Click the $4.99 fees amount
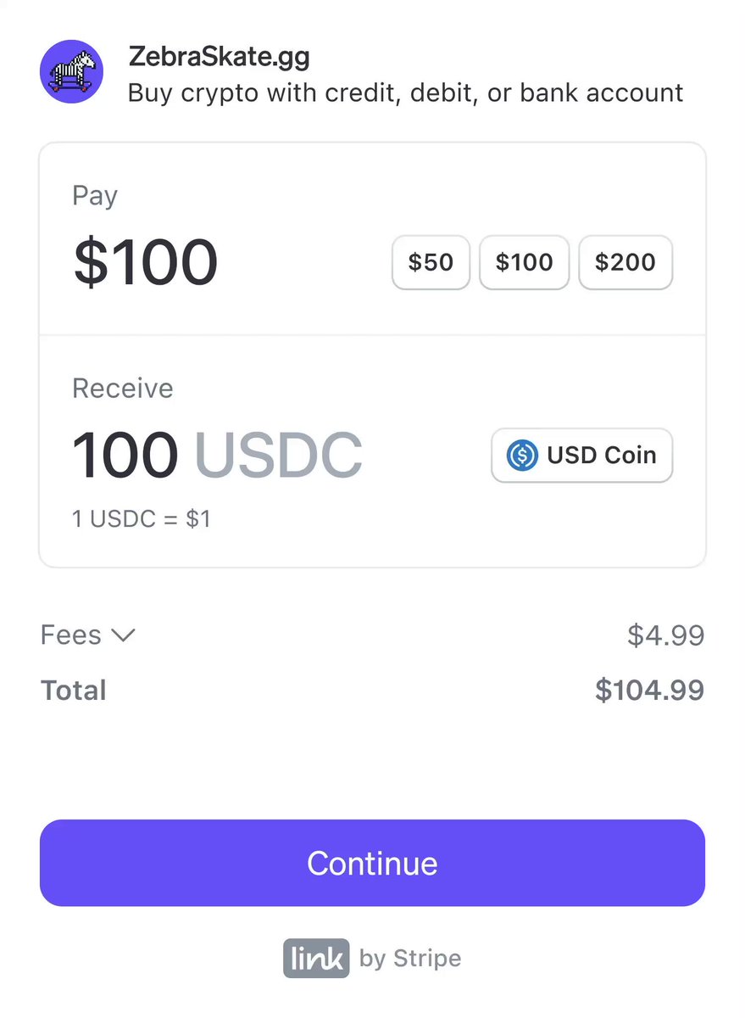 (666, 635)
